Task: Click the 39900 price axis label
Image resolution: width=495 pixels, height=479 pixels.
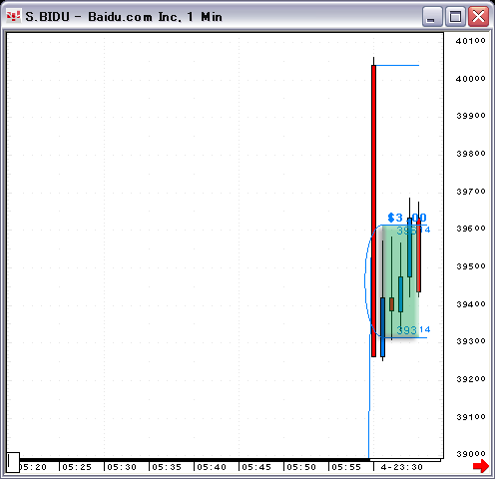Action: click(x=470, y=116)
